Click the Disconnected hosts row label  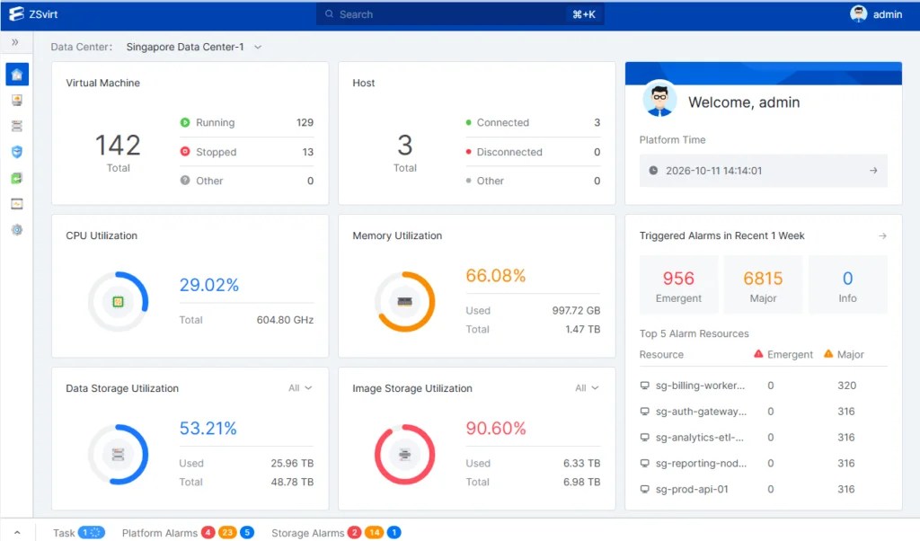pos(509,152)
